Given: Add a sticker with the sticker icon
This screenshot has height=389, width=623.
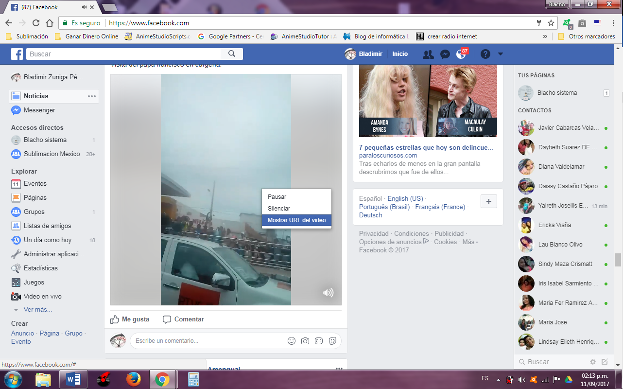Looking at the screenshot, I should [332, 341].
